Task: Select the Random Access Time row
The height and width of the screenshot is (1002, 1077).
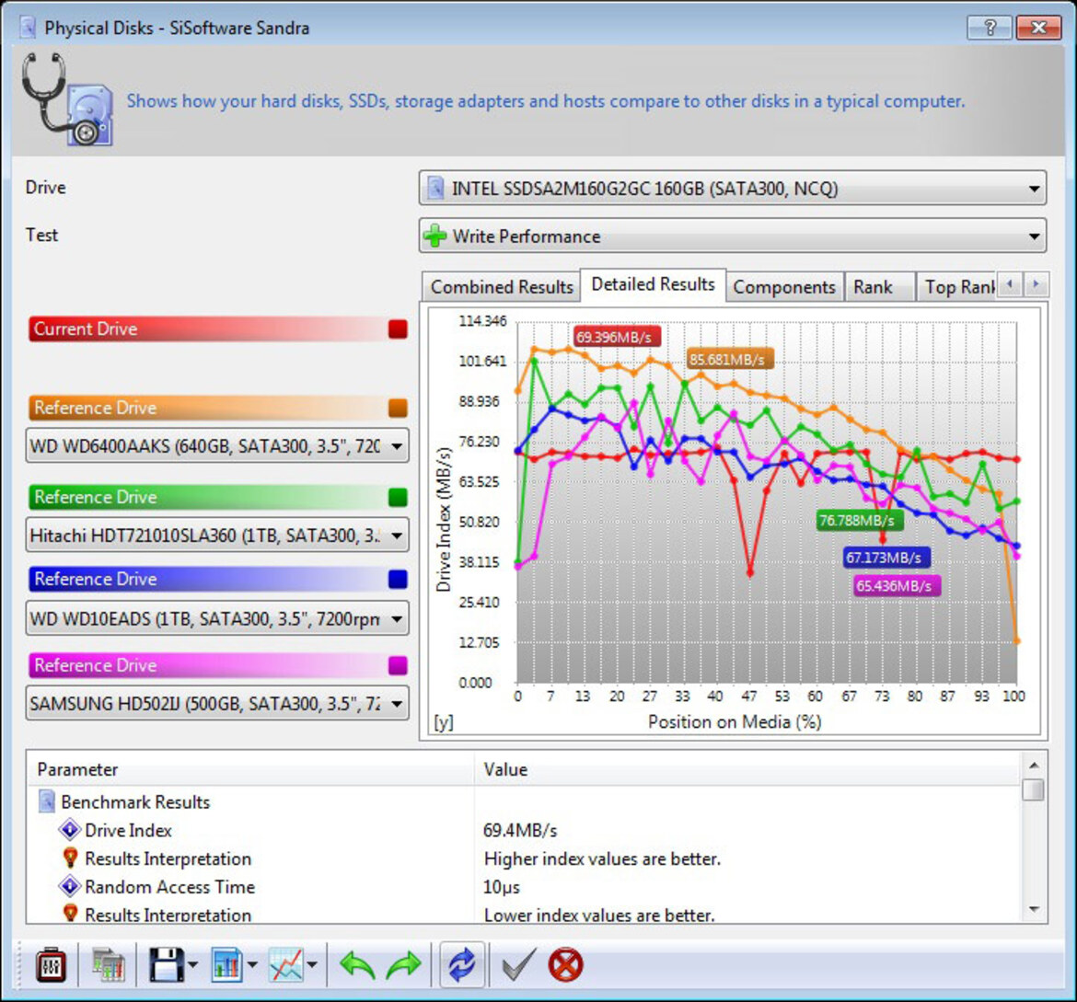Action: [x=525, y=887]
